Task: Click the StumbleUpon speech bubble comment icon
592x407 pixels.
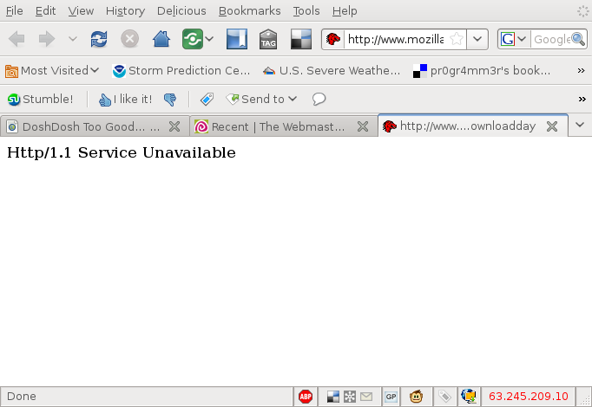Action: [319, 99]
